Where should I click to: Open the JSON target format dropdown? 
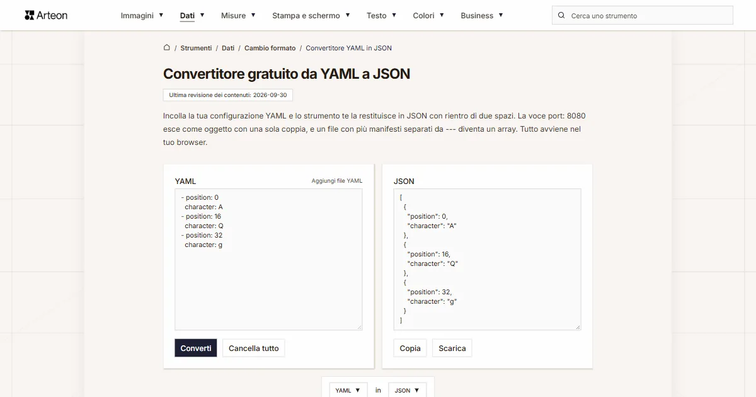(x=407, y=390)
